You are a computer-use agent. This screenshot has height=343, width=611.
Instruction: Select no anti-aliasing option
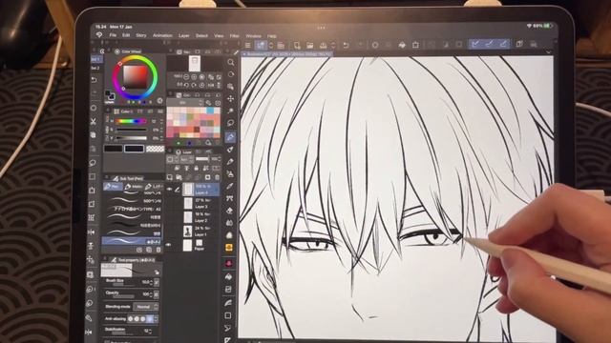(131, 318)
